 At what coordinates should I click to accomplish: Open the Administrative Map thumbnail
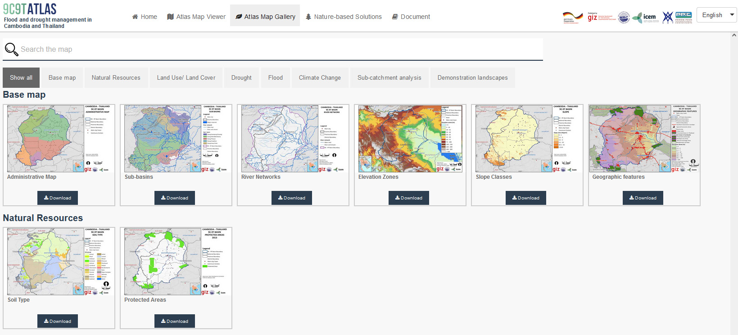(59, 139)
